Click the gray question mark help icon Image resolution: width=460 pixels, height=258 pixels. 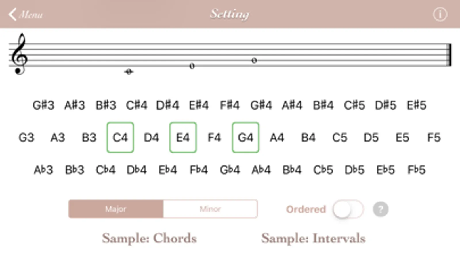380,209
